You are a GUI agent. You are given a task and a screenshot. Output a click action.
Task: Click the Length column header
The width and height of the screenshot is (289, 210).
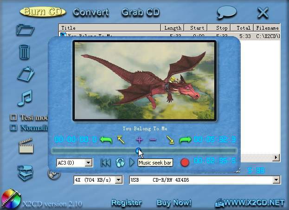click(173, 28)
